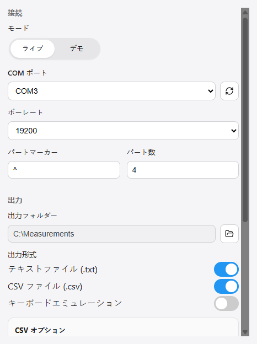Expand the ボーレート dropdown showing 19200
257x344 pixels.
[x=123, y=131]
